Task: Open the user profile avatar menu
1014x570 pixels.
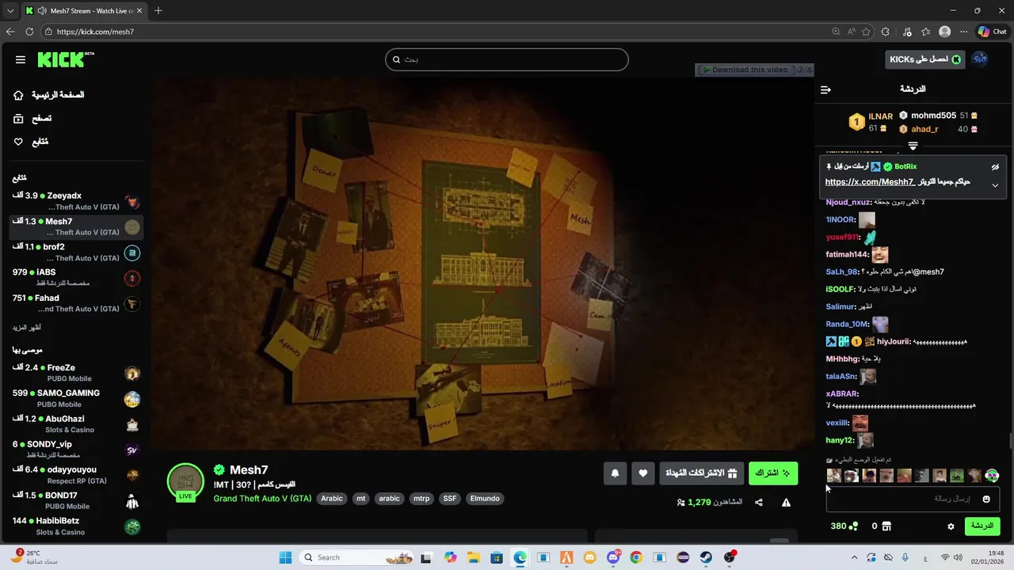Action: pyautogui.click(x=980, y=59)
